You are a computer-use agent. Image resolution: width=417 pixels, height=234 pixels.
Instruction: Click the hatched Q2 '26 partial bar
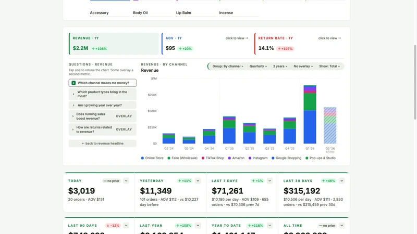330,125
